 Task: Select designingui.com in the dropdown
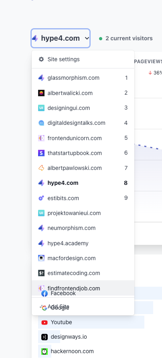point(83,108)
